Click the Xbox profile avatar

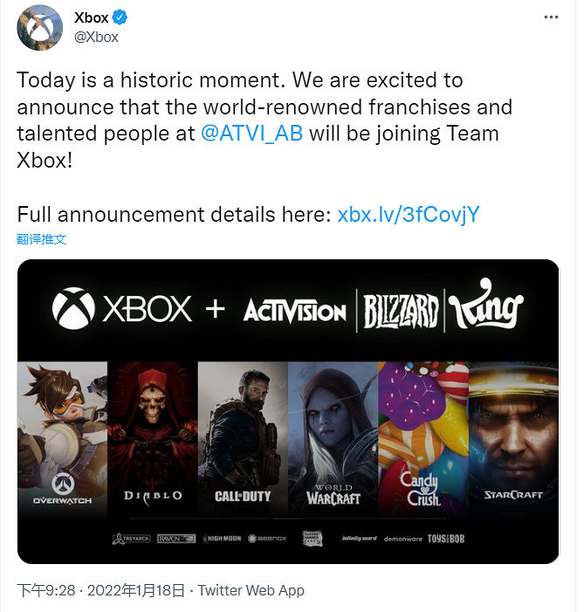coord(40,27)
